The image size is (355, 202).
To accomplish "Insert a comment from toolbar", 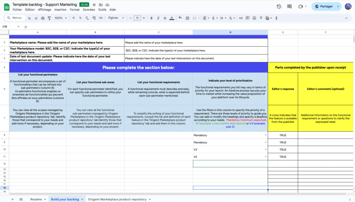I will pyautogui.click(x=247, y=18).
